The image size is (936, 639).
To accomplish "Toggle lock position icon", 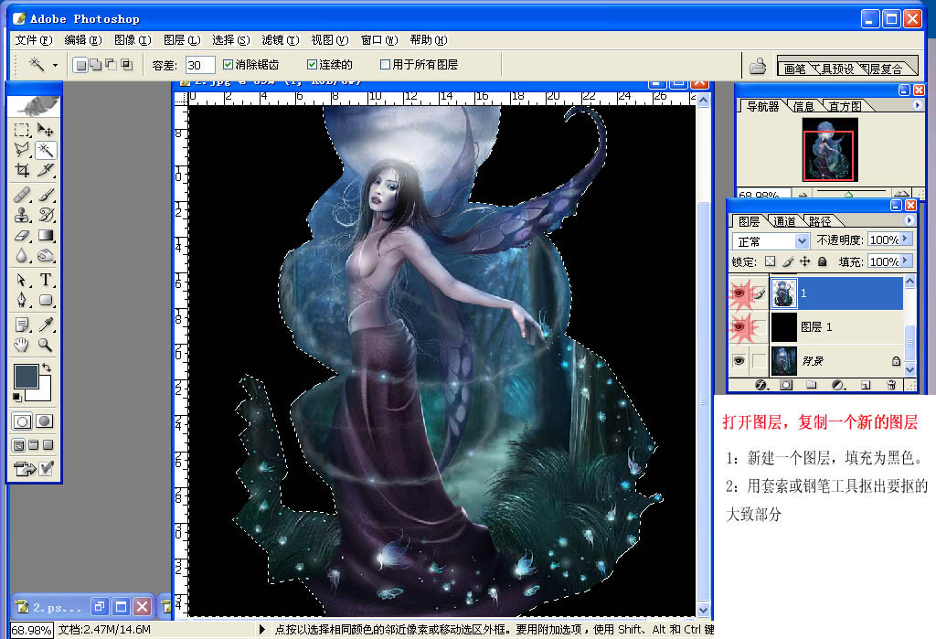I will coord(804,261).
